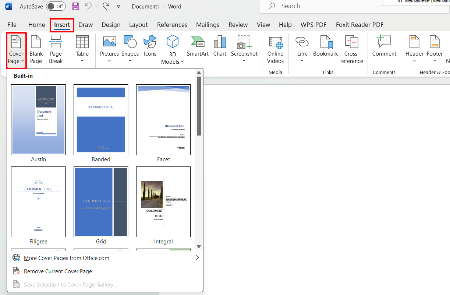
Task: Insert a Cross-reference
Action: (351, 49)
